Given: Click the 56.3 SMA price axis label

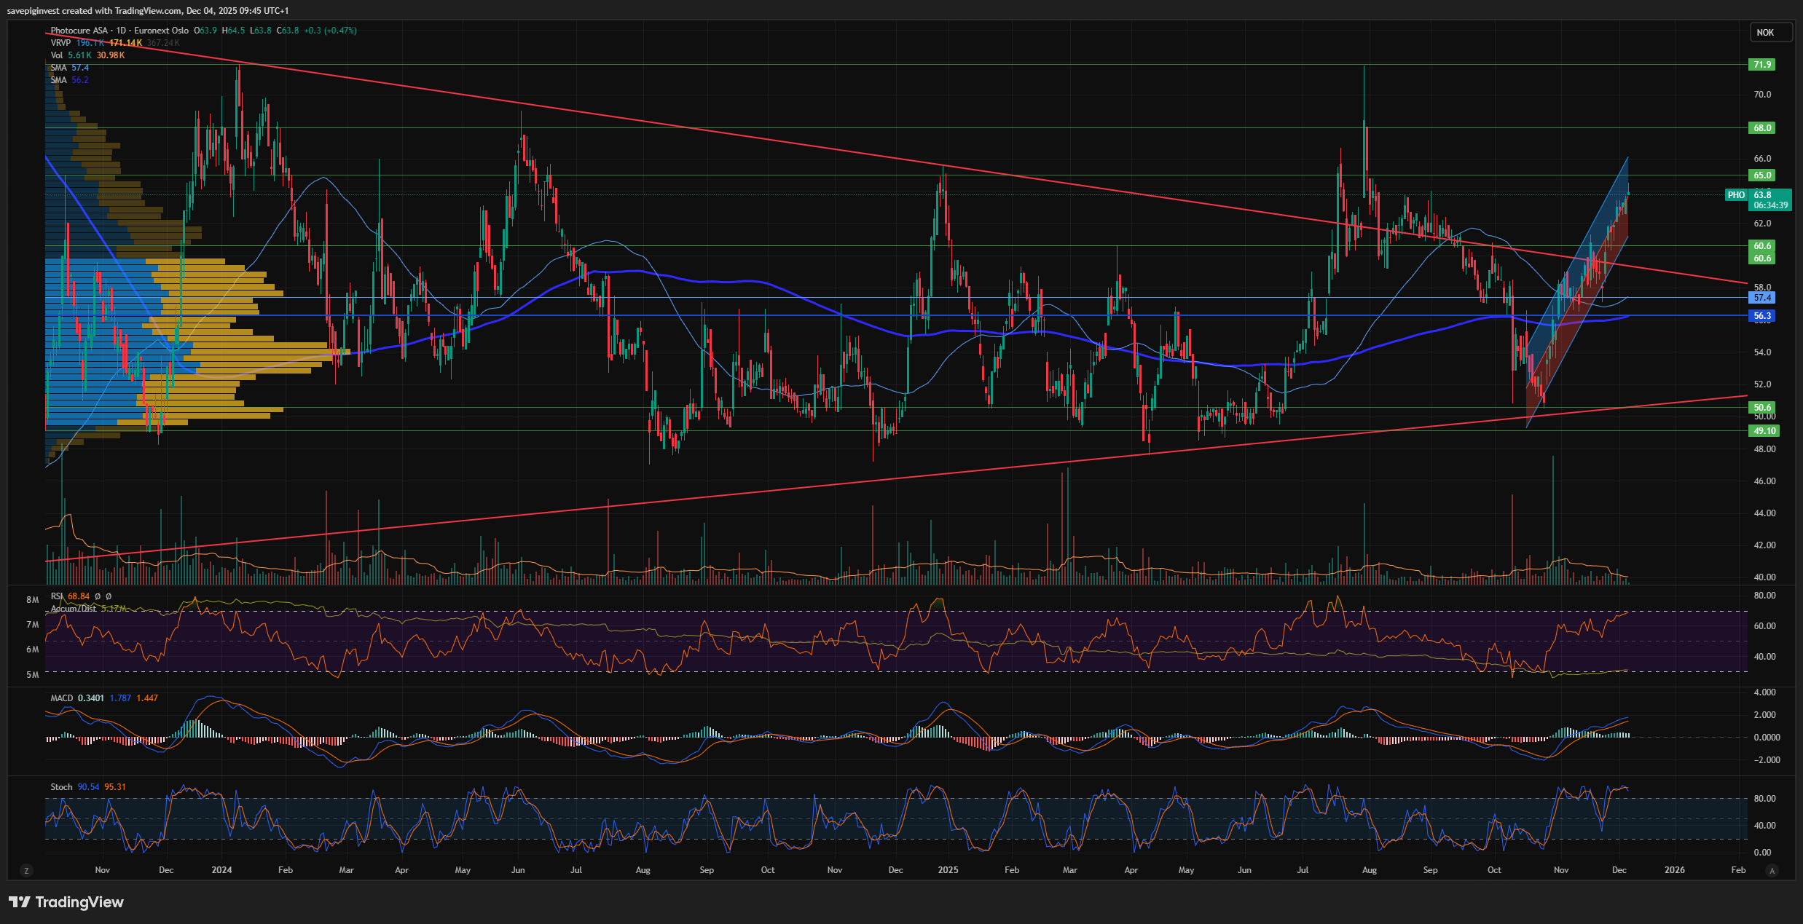Looking at the screenshot, I should point(1762,316).
